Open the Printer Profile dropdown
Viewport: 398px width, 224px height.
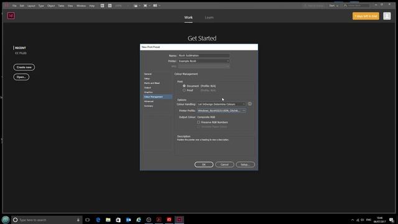[x=221, y=111]
